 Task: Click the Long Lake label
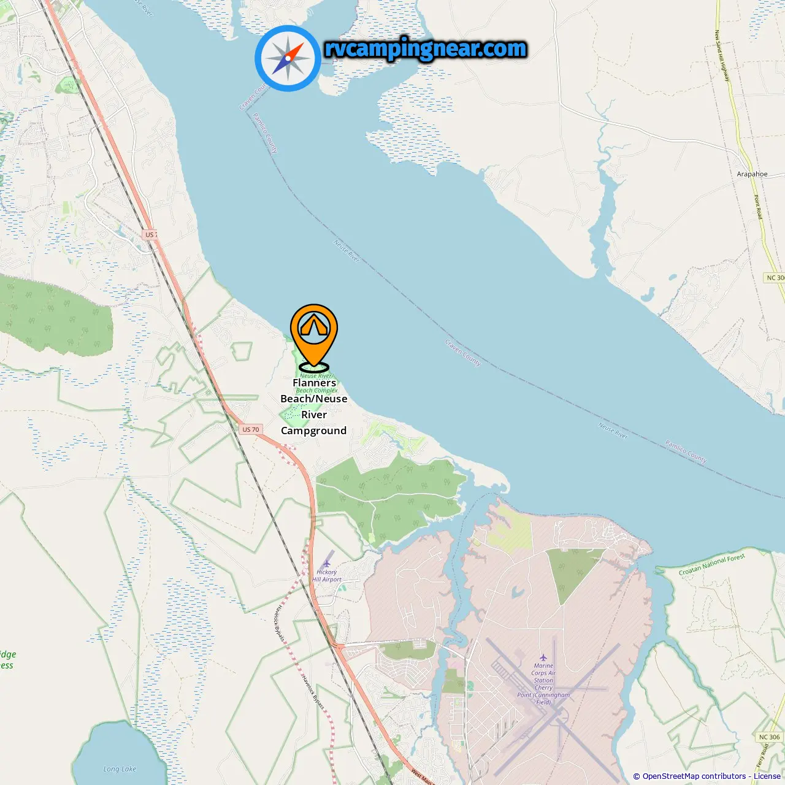pos(120,769)
